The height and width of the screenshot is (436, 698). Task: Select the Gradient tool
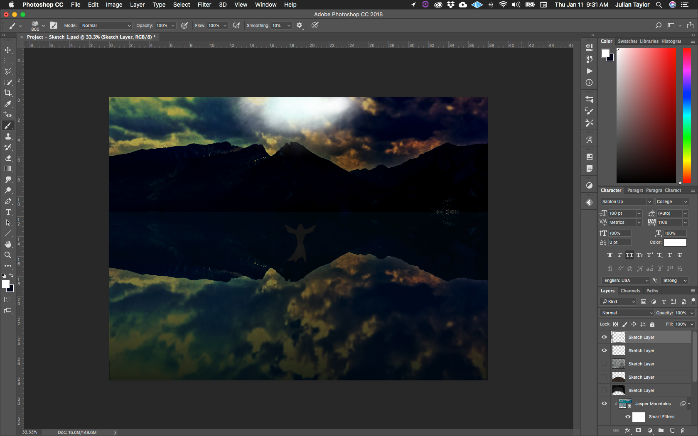click(x=8, y=169)
